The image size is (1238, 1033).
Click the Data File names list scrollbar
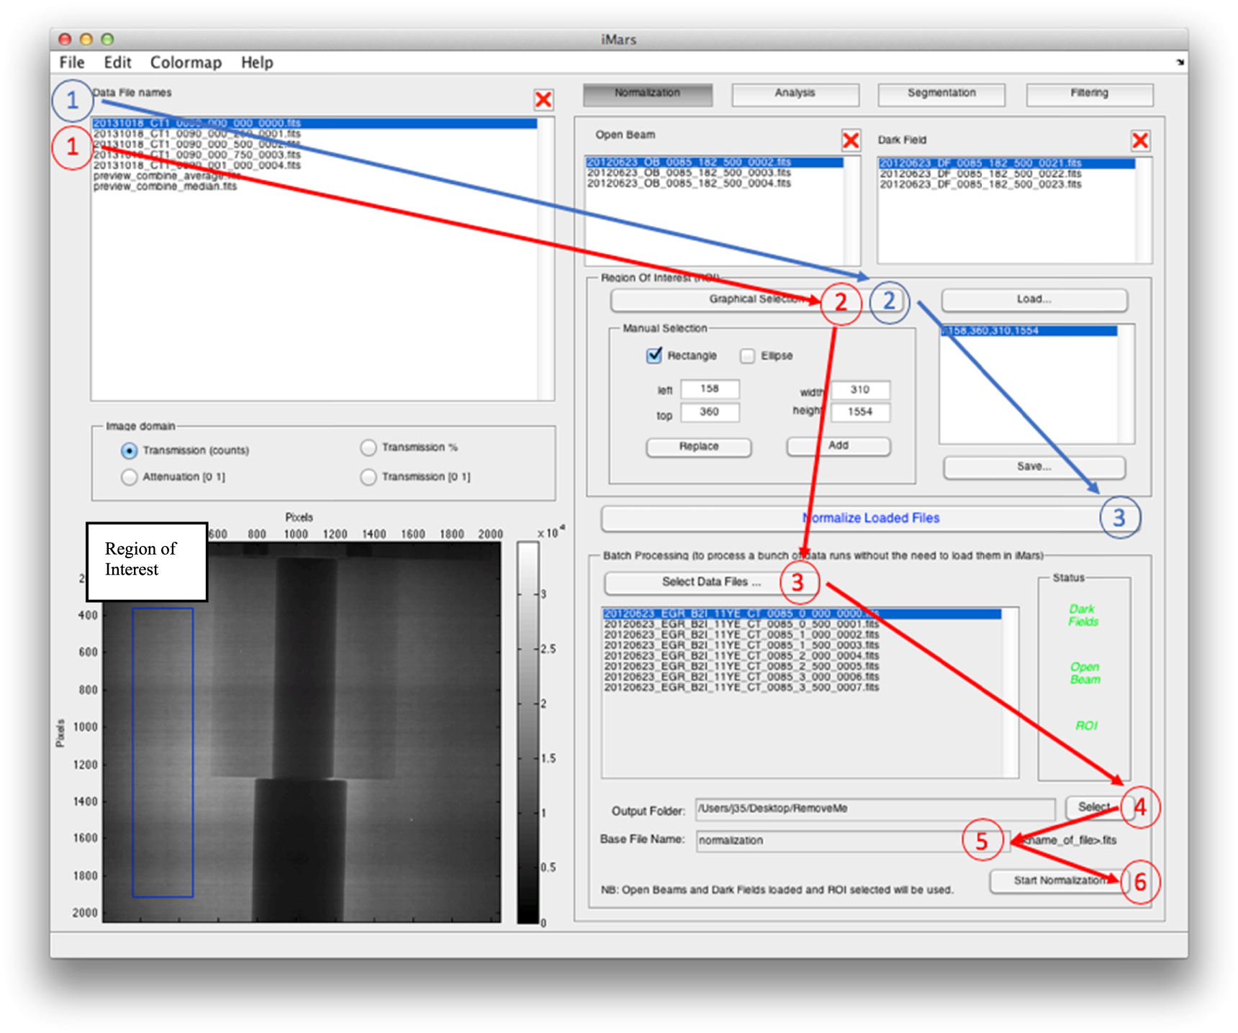[547, 259]
